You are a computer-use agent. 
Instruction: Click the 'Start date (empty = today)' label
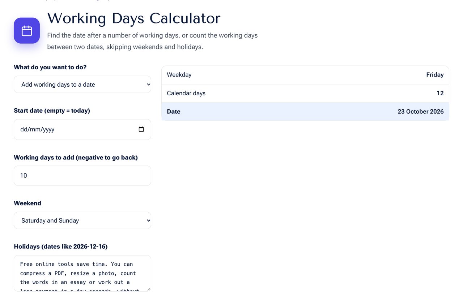click(52, 110)
